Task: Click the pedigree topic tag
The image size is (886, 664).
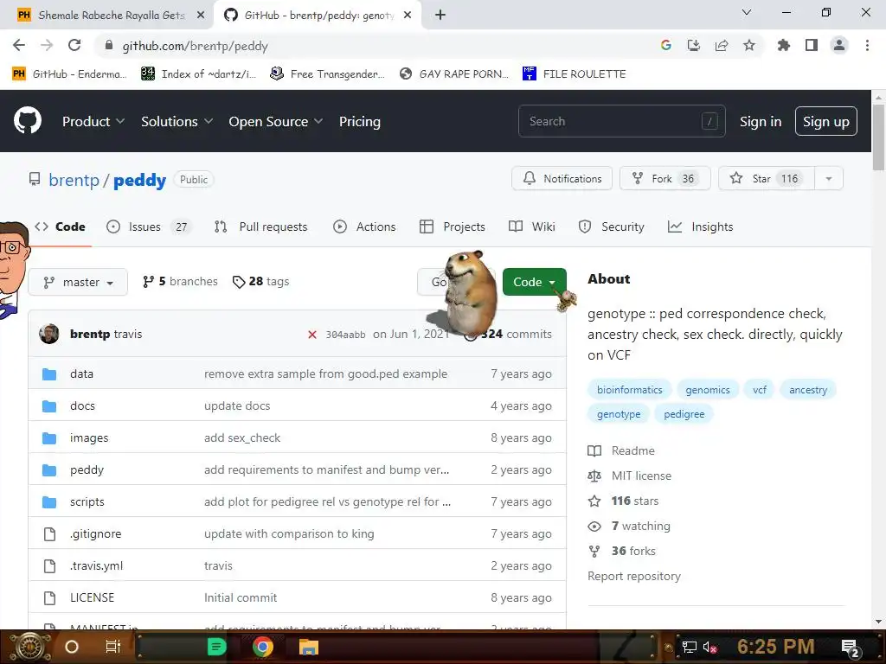Action: point(684,414)
